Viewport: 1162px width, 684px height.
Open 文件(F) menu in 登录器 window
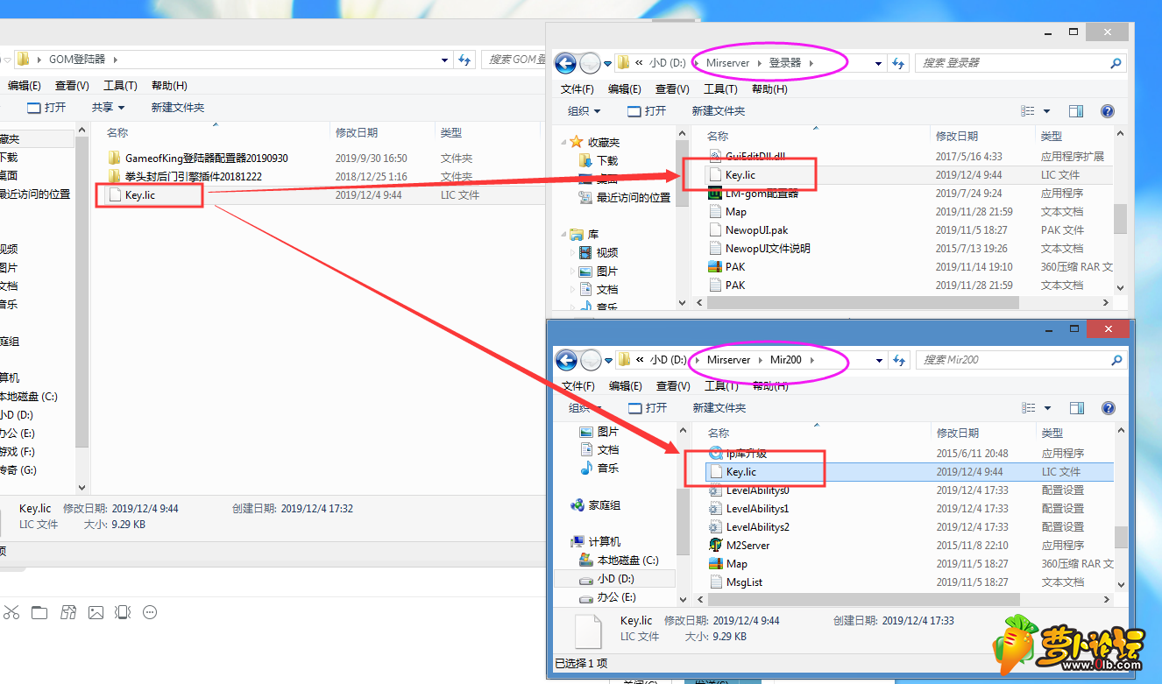(577, 88)
